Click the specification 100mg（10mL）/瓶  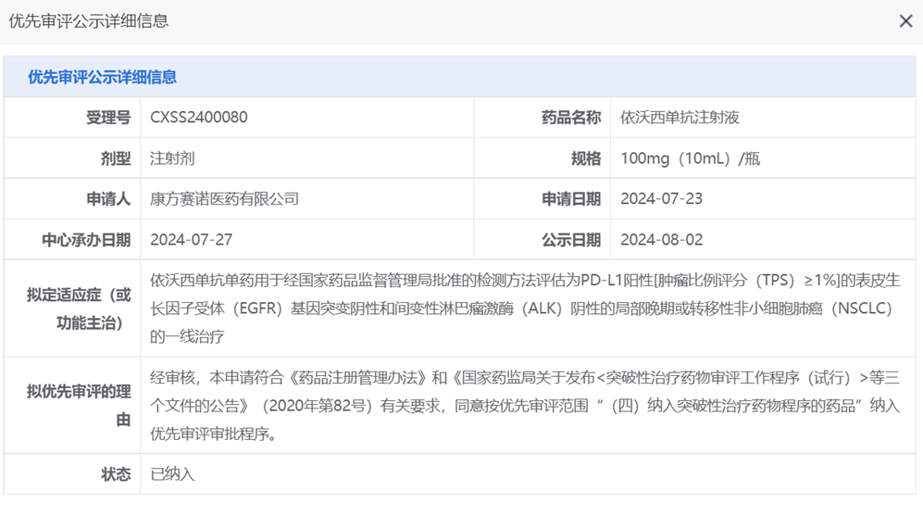pos(690,158)
